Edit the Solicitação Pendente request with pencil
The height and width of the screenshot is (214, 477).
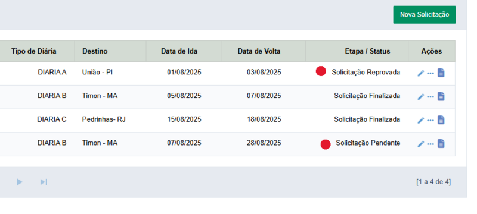tap(421, 144)
